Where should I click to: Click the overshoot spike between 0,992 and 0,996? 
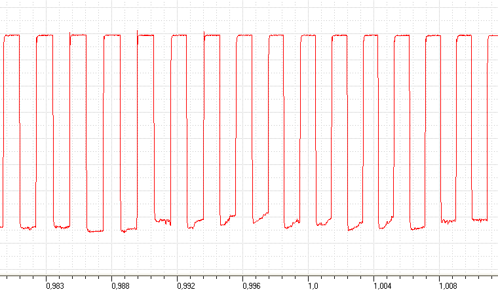[204, 33]
